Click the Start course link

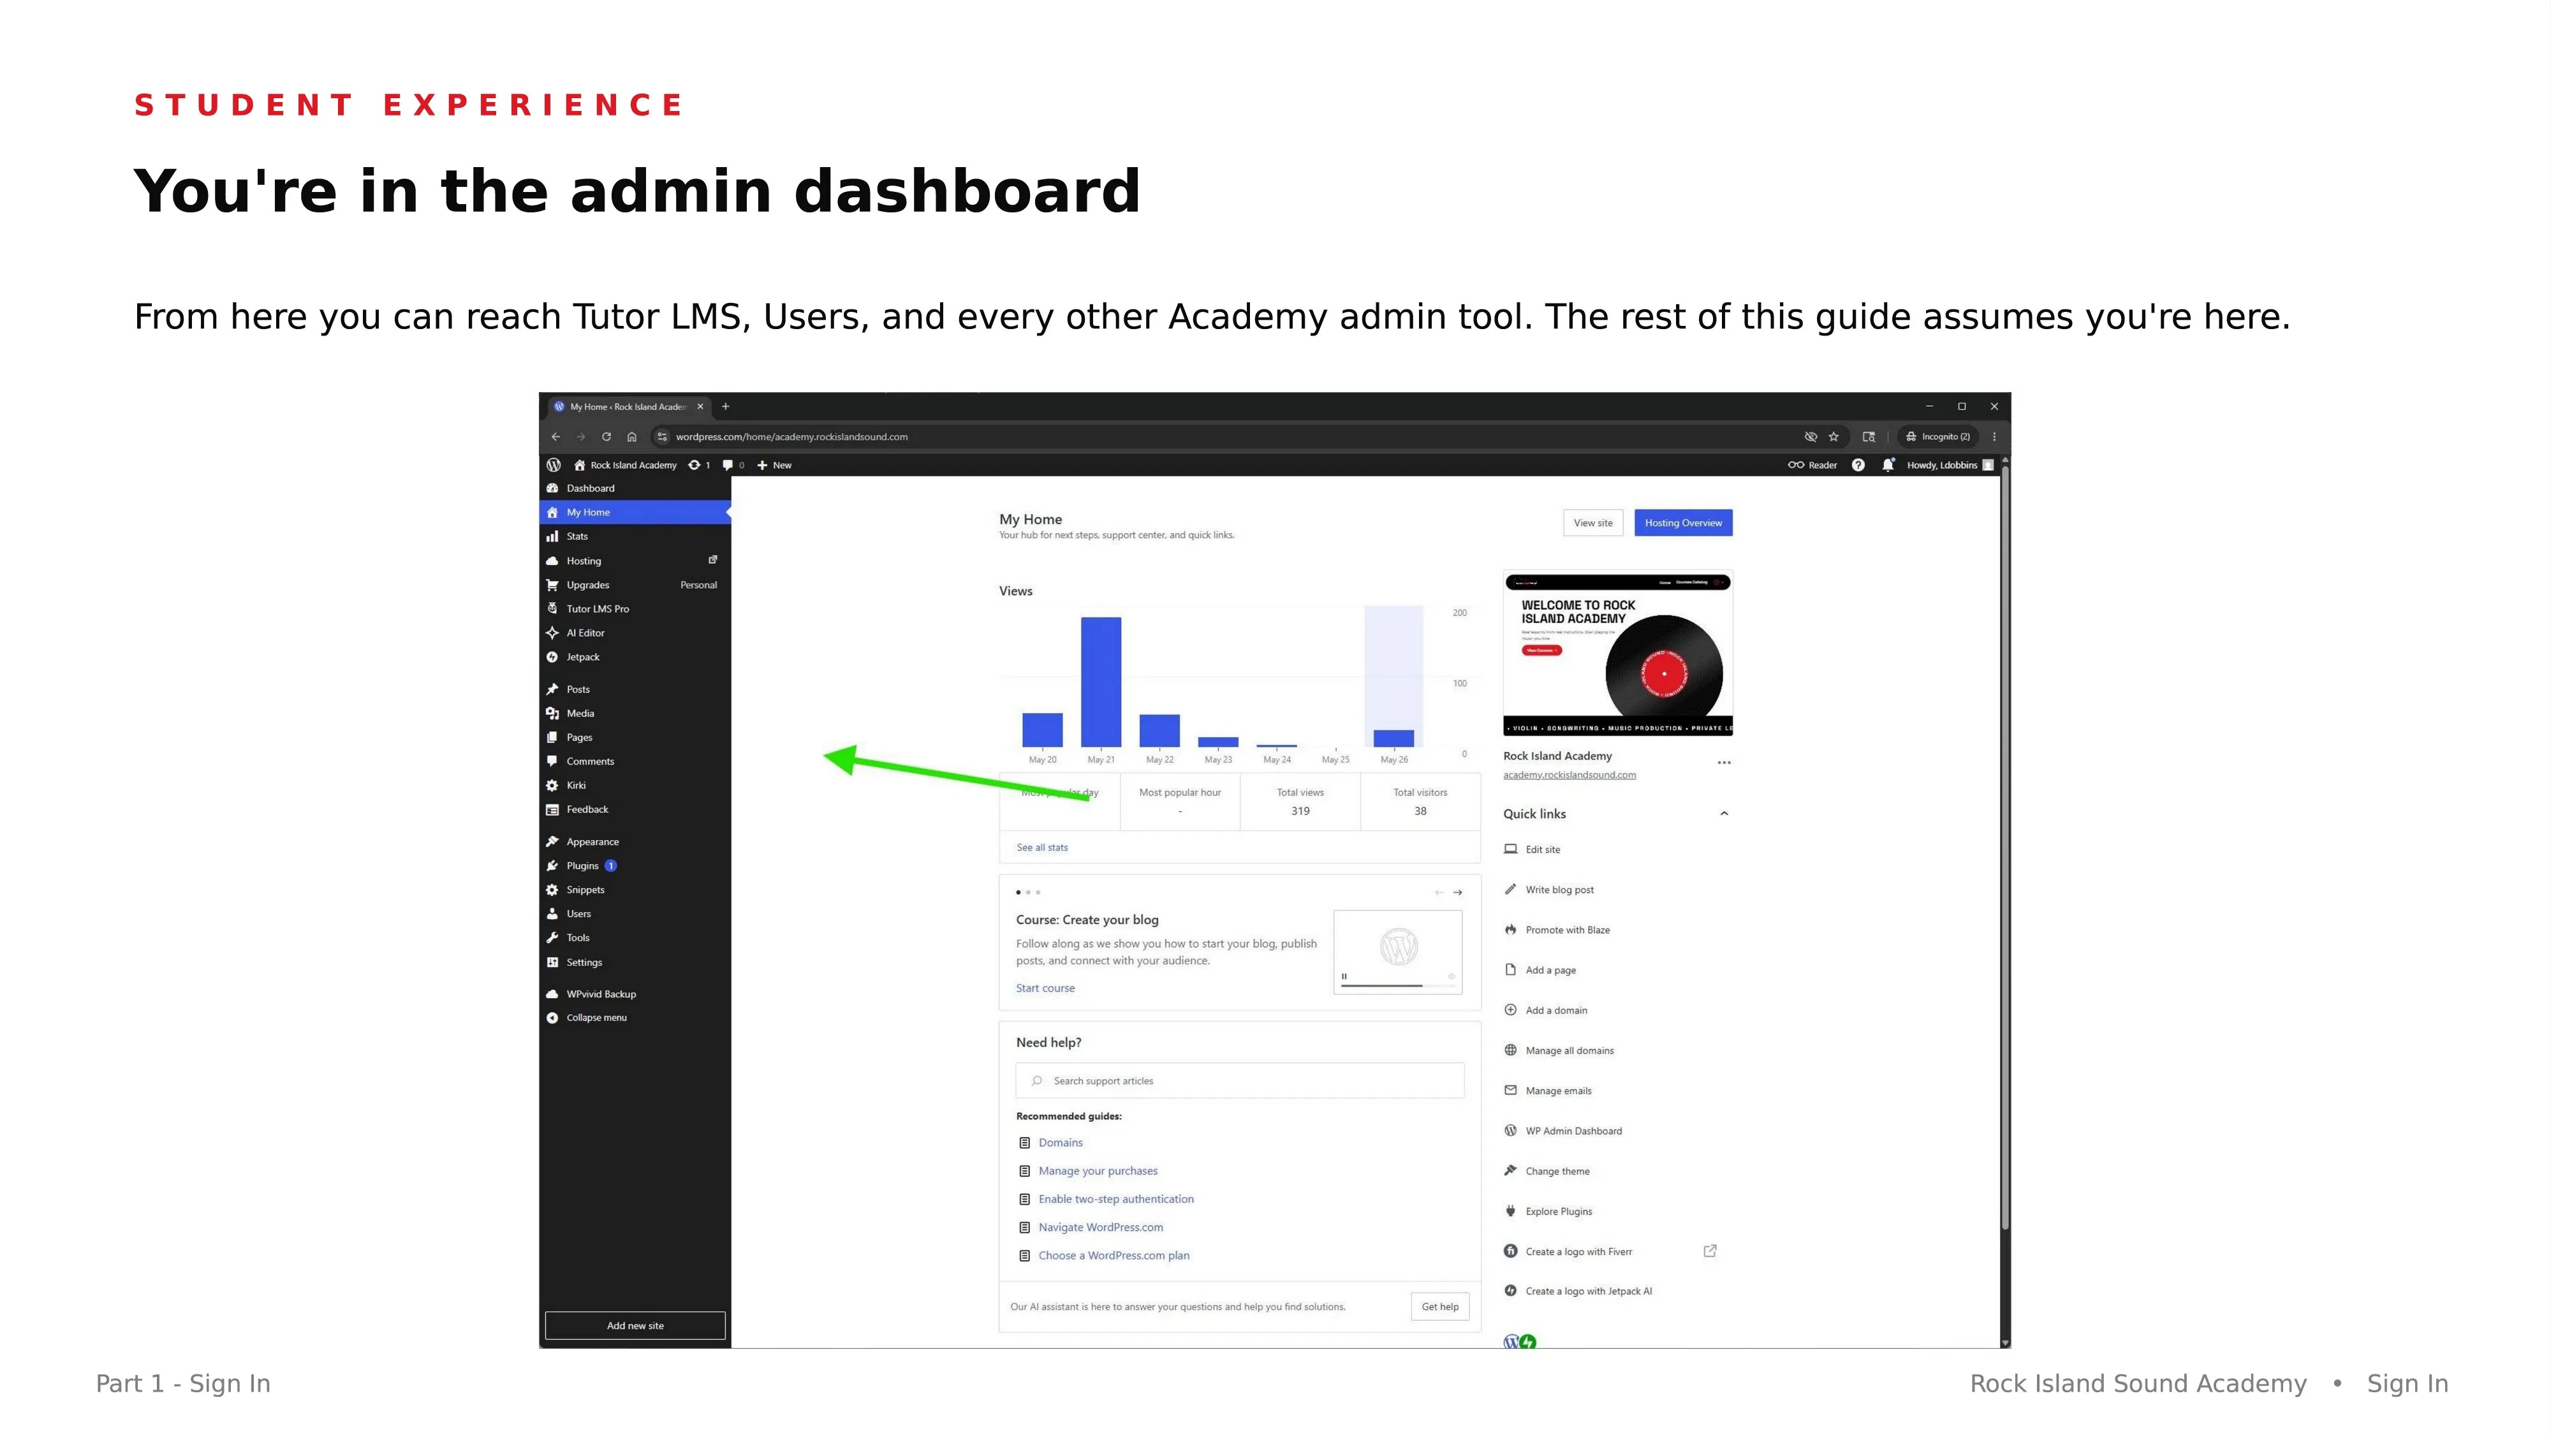tap(1045, 989)
